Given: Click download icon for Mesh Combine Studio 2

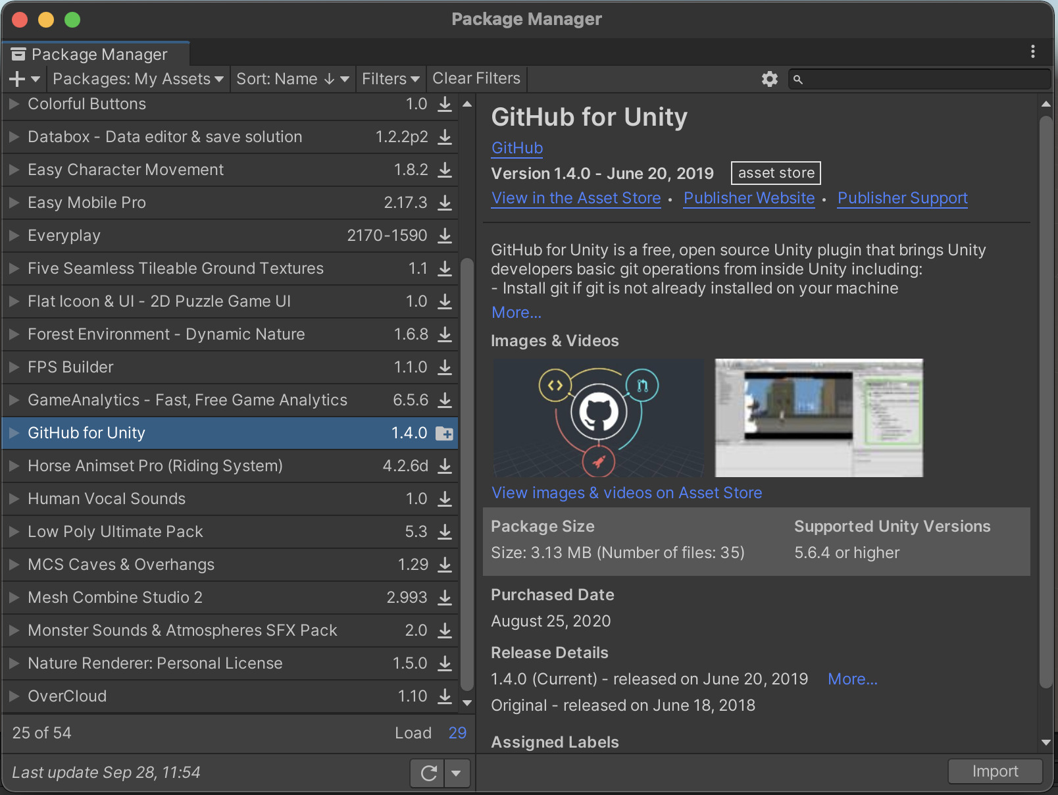Looking at the screenshot, I should (445, 598).
